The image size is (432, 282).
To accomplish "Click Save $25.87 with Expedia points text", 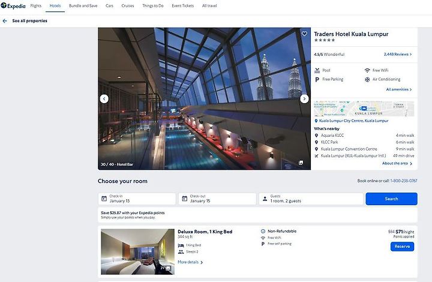I will pyautogui.click(x=133, y=213).
